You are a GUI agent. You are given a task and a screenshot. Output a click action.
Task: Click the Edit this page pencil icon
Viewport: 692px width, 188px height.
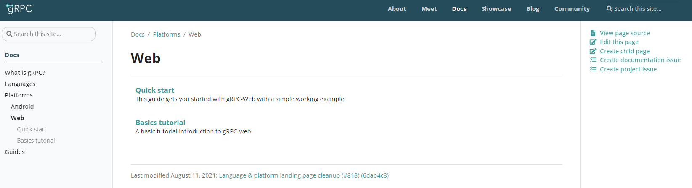[x=593, y=42]
